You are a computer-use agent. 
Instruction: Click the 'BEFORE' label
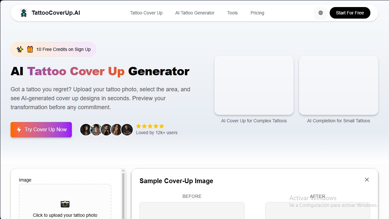[192, 196]
